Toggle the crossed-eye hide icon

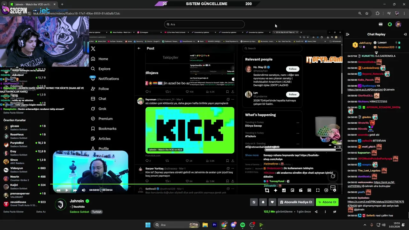(335, 212)
